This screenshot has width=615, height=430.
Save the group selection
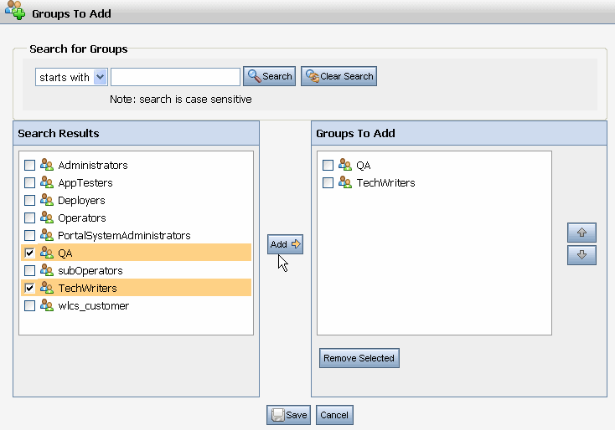click(x=289, y=415)
